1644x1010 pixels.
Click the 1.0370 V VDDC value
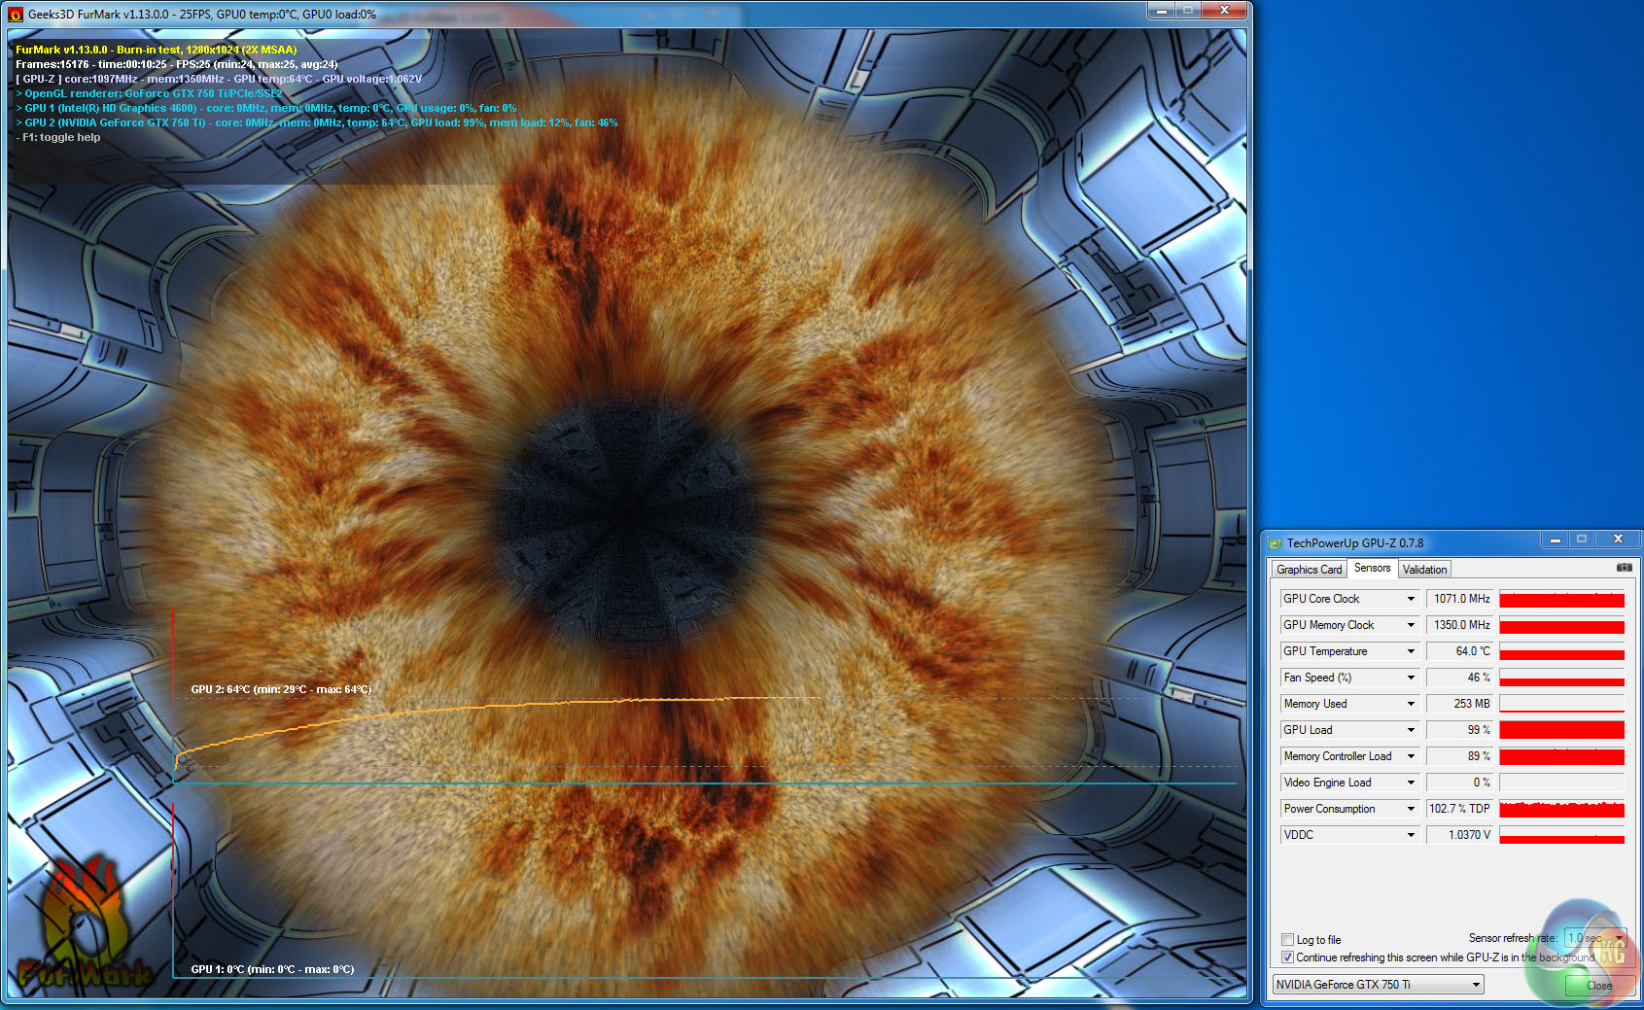pos(1459,835)
